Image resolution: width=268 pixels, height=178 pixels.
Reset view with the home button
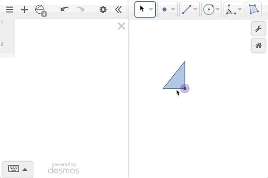pos(258,45)
